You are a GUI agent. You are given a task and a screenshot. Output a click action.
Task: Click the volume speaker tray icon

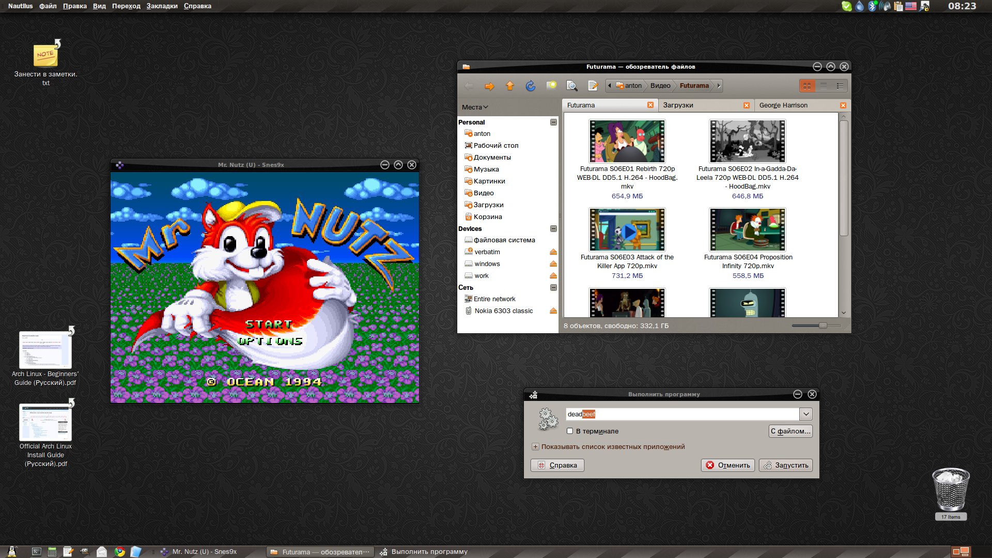click(x=885, y=6)
